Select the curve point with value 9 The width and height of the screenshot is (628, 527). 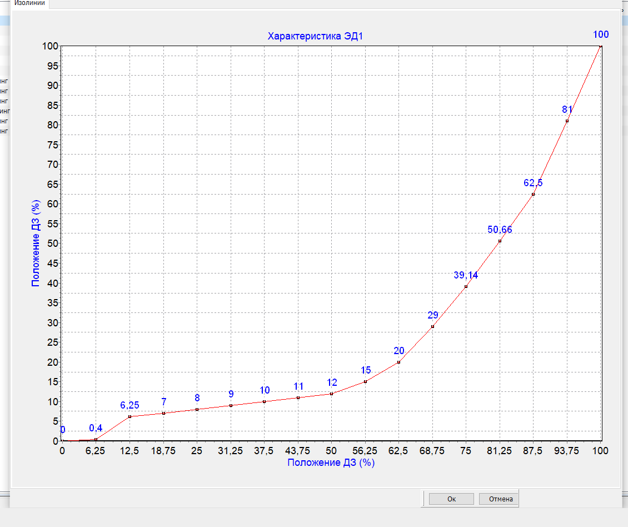tap(231, 405)
